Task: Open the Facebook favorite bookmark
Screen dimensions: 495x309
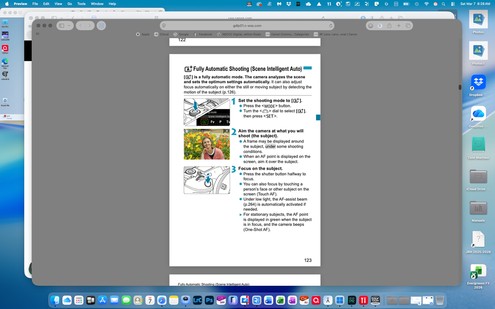Action: tap(203, 34)
